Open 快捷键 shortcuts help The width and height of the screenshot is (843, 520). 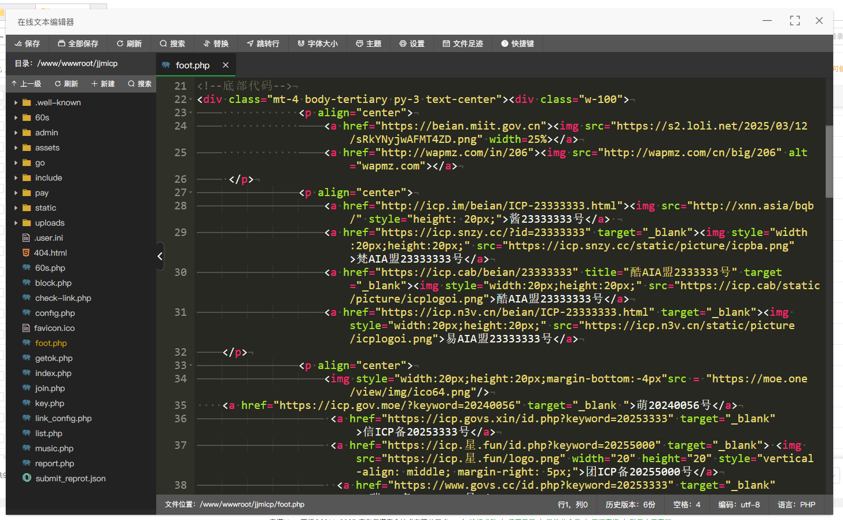(518, 43)
